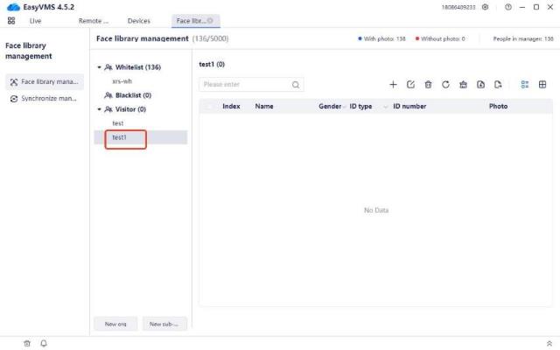The width and height of the screenshot is (560, 350).
Task: Switch to grid view mode
Action: point(542,85)
